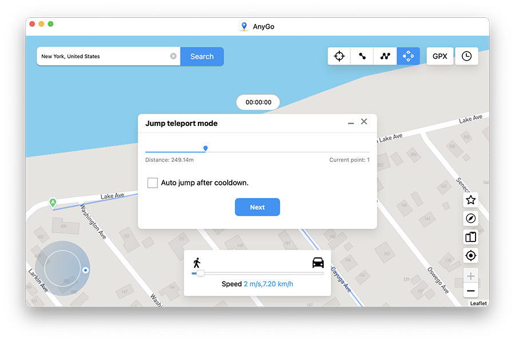Click the location search input field

(103, 57)
